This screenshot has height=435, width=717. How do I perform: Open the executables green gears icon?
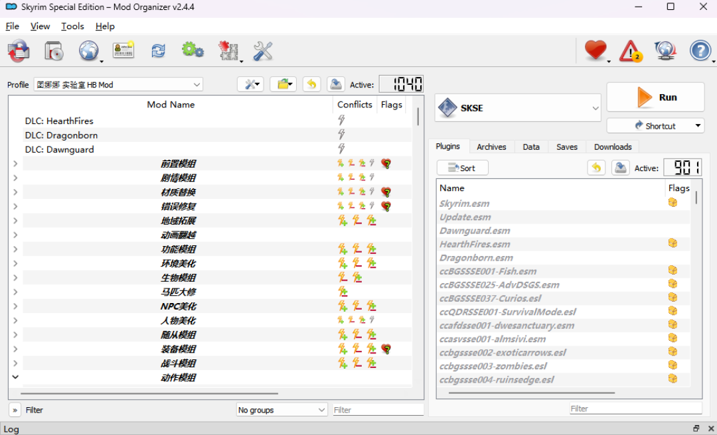(x=193, y=50)
